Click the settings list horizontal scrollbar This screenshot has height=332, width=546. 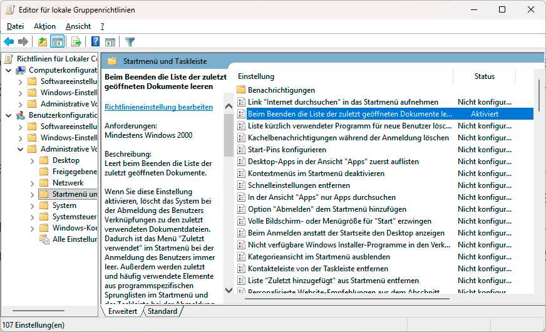[347, 298]
